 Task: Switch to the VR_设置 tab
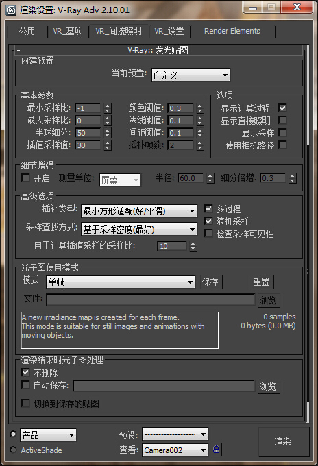[169, 32]
